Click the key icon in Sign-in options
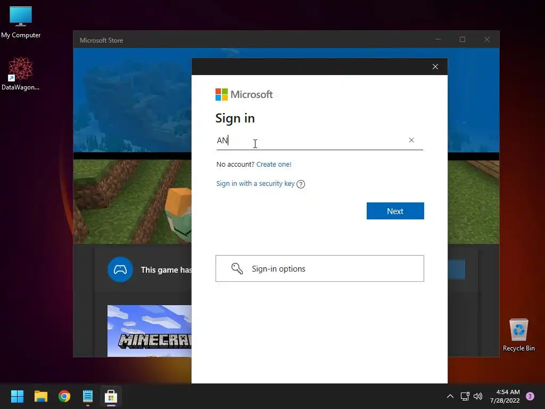This screenshot has height=409, width=545. tap(237, 268)
